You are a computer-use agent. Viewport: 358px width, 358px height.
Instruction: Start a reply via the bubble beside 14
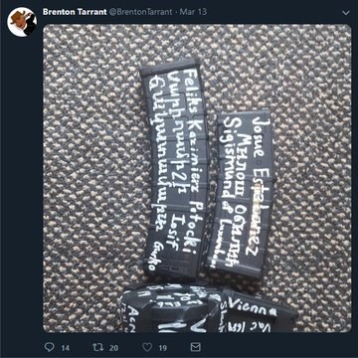49,347
